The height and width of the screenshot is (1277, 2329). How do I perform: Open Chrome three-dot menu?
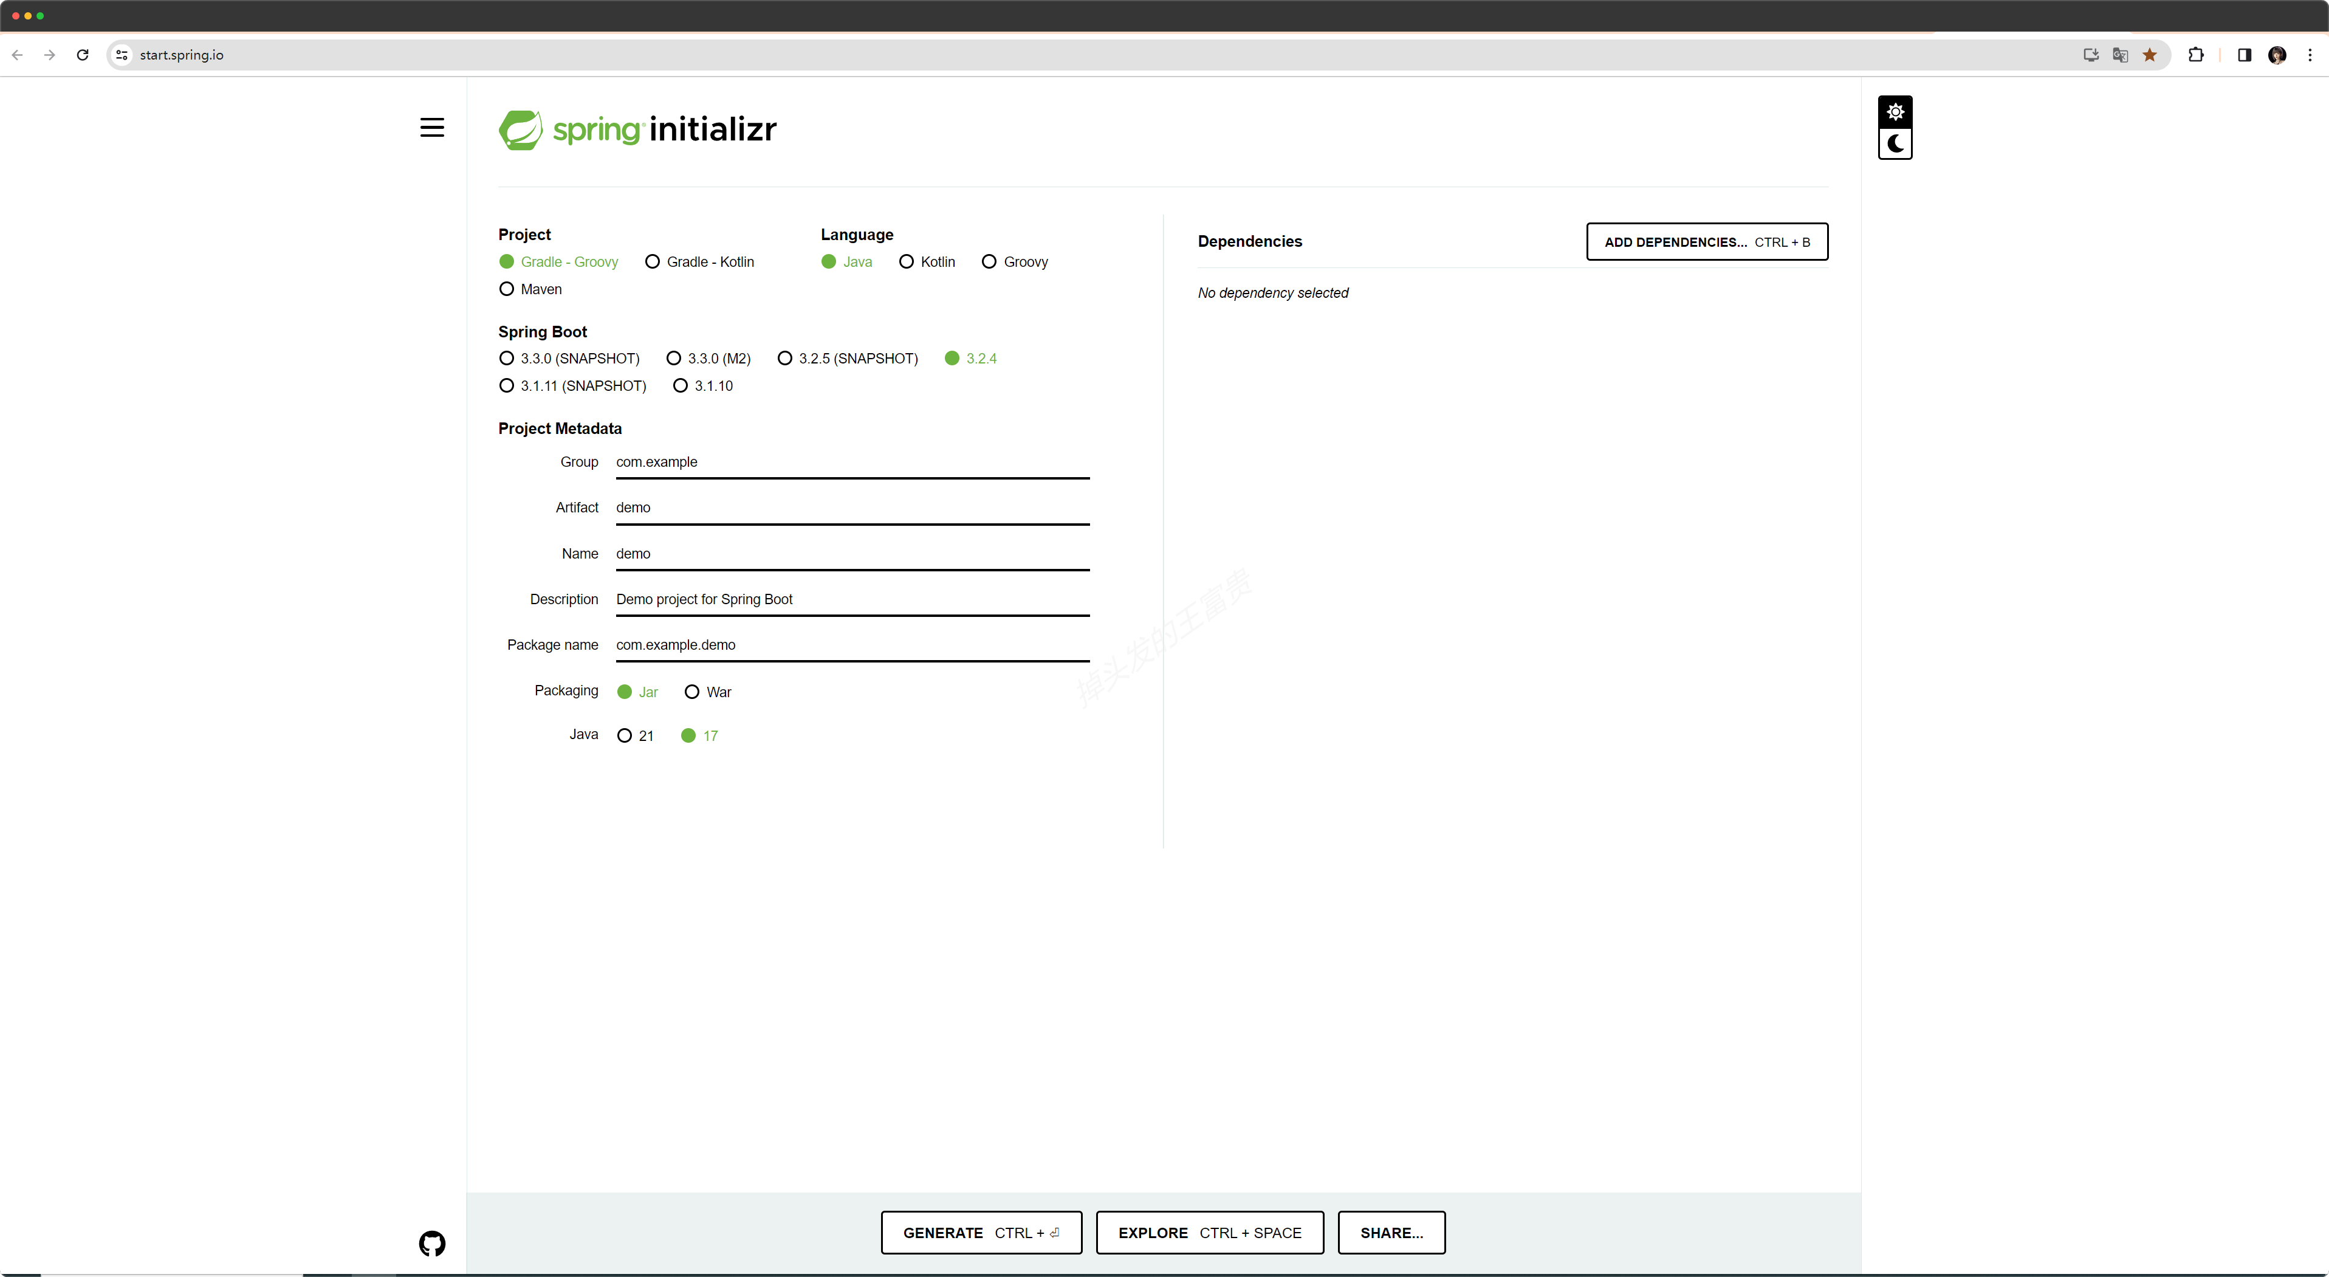click(x=2310, y=55)
